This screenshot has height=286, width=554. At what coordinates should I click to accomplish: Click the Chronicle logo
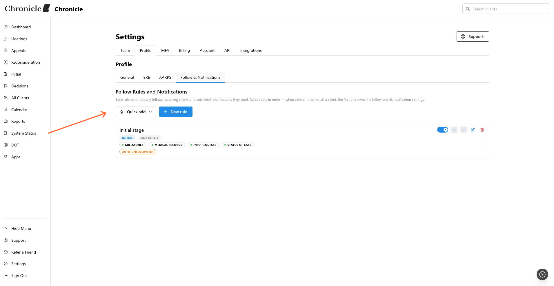click(27, 8)
